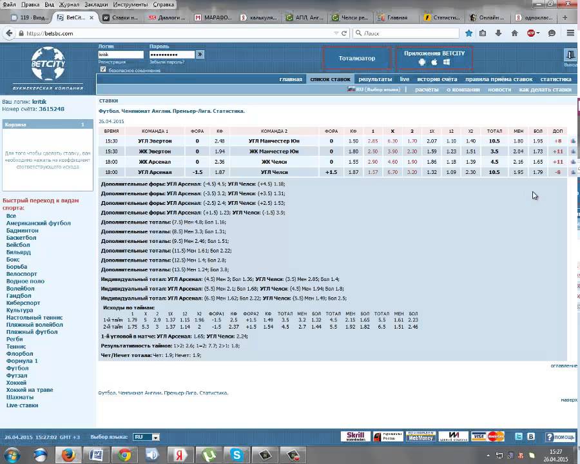Click the Поиск search box
This screenshot has width=580, height=464.
click(x=406, y=34)
